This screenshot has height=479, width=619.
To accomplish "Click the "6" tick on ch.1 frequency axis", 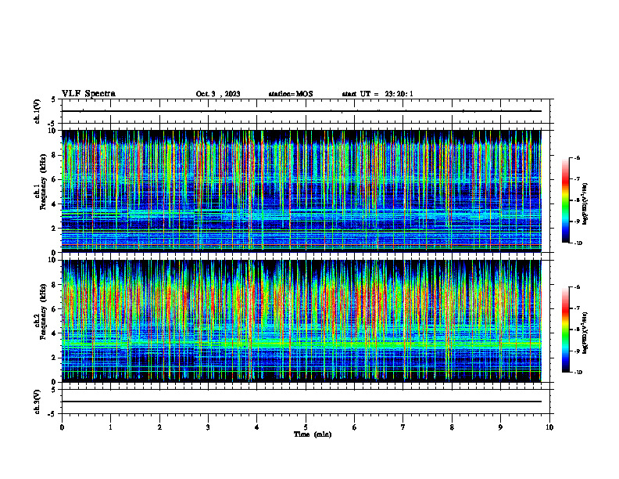I will [x=55, y=179].
